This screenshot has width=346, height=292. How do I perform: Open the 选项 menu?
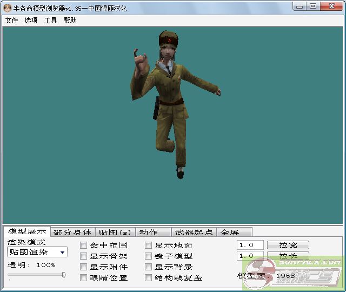[31, 21]
